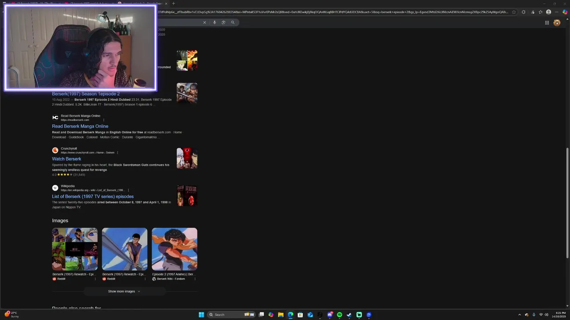Open Google account profile avatar
This screenshot has width=570, height=320.
pos(557,23)
